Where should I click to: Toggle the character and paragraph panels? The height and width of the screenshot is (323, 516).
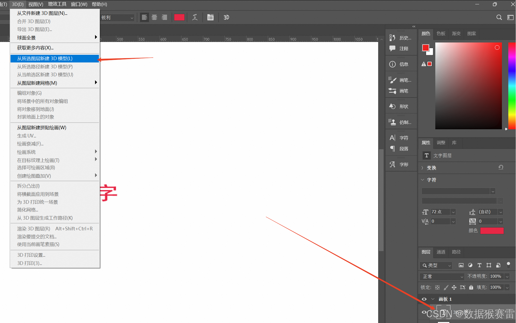pyautogui.click(x=210, y=17)
